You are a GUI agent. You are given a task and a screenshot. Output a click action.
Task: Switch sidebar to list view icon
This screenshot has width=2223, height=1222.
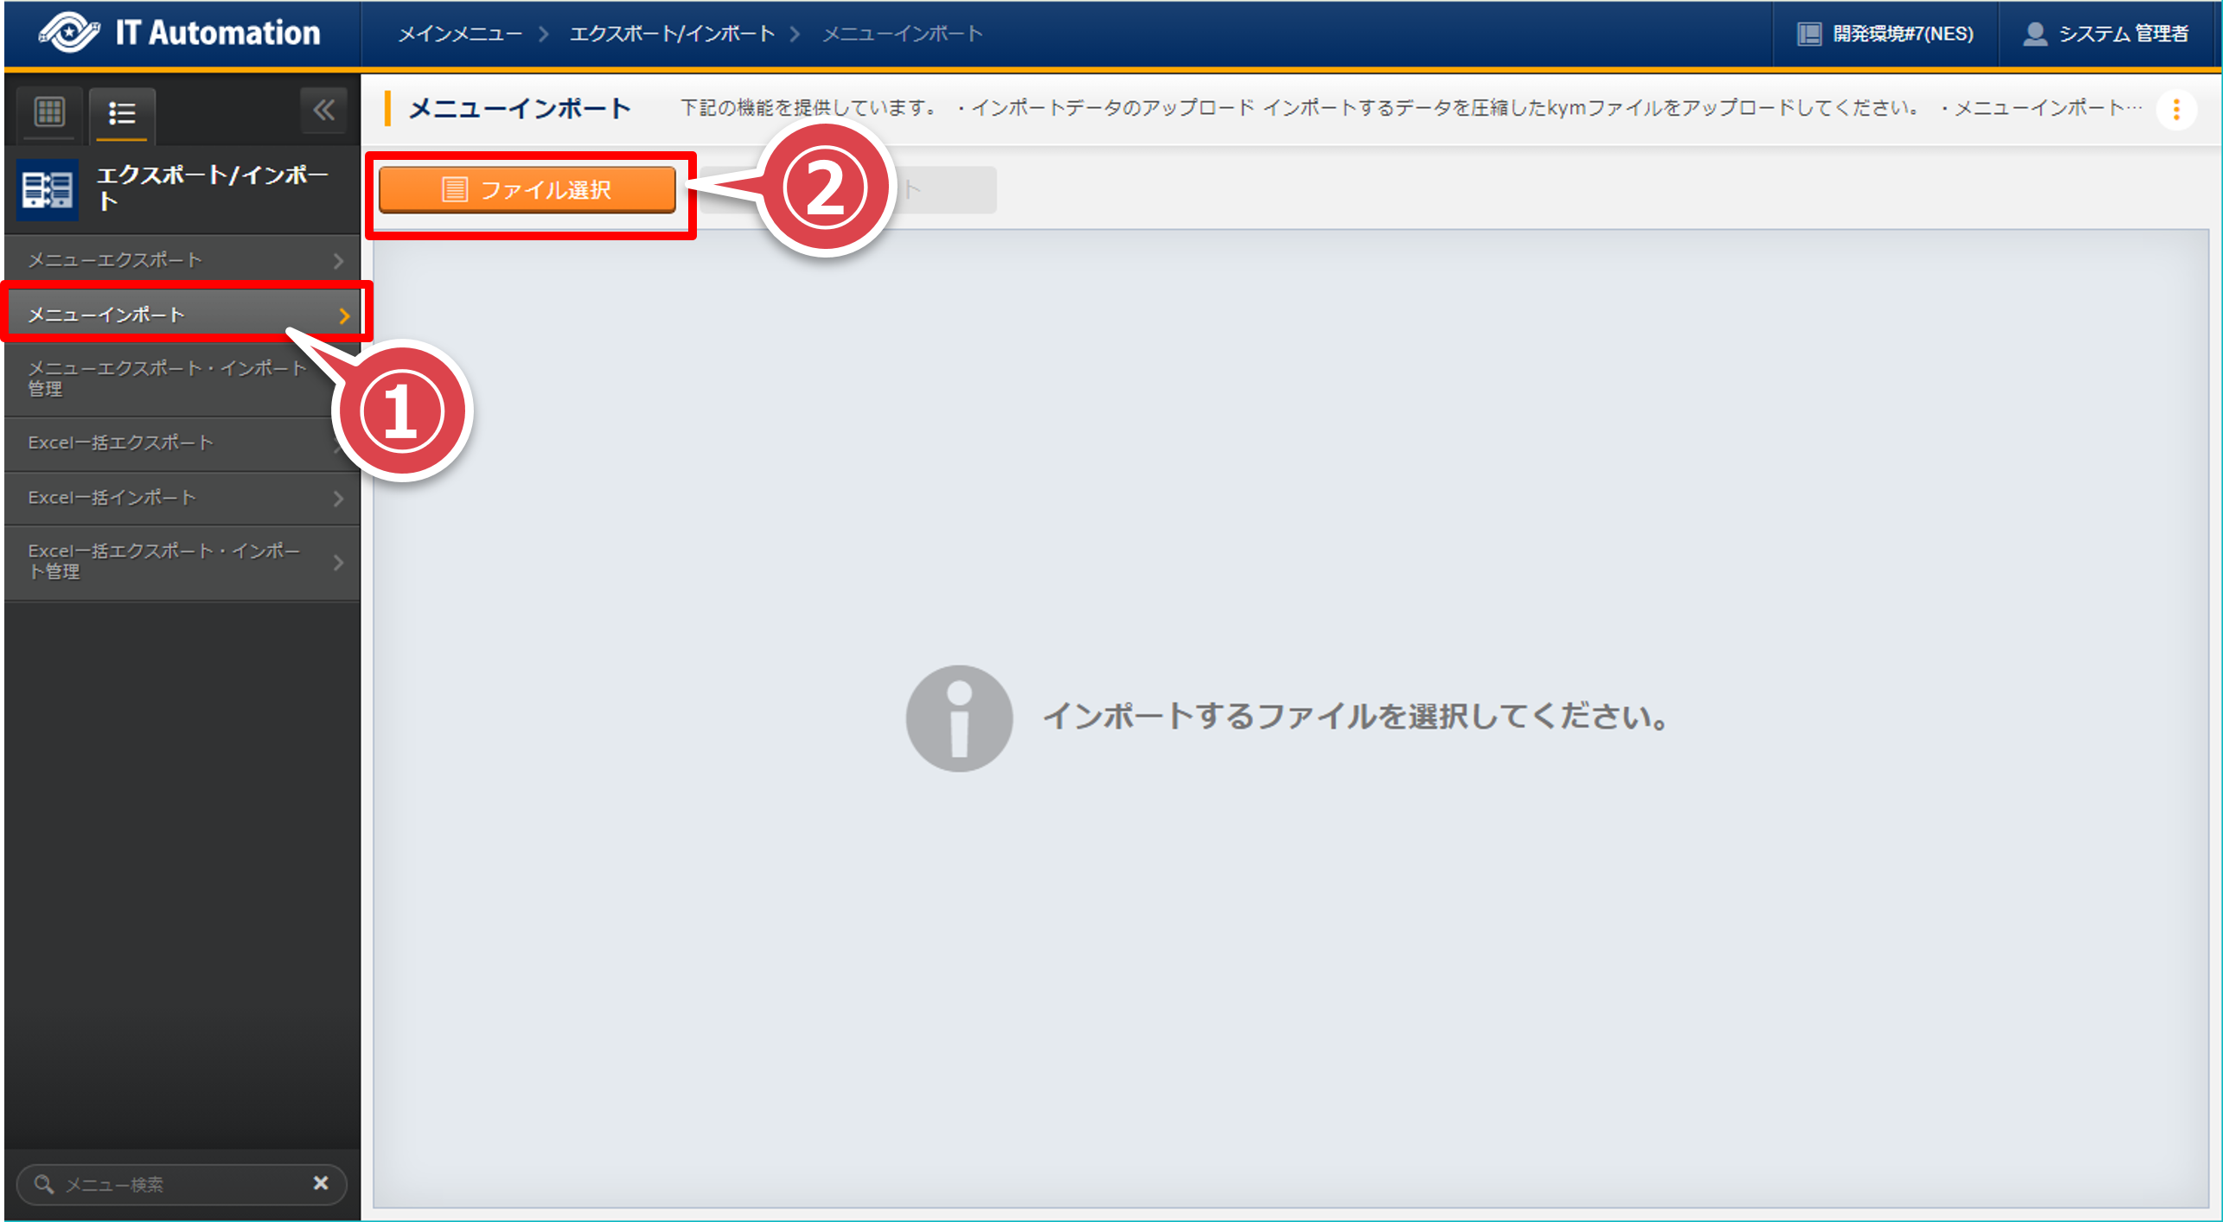click(x=122, y=112)
